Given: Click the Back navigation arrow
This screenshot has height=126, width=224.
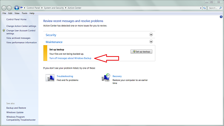Looking at the screenshot, I should pyautogui.click(x=4, y=8).
